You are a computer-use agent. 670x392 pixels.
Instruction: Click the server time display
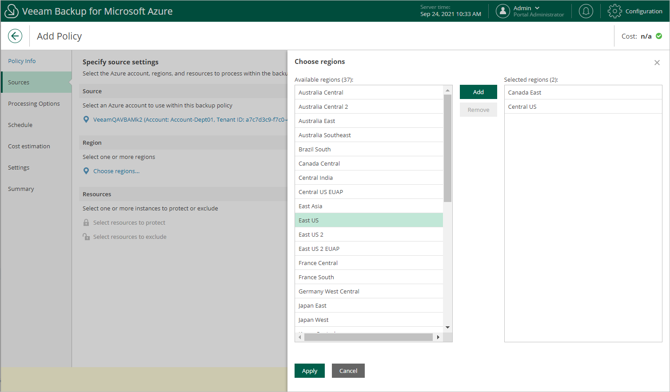(451, 11)
